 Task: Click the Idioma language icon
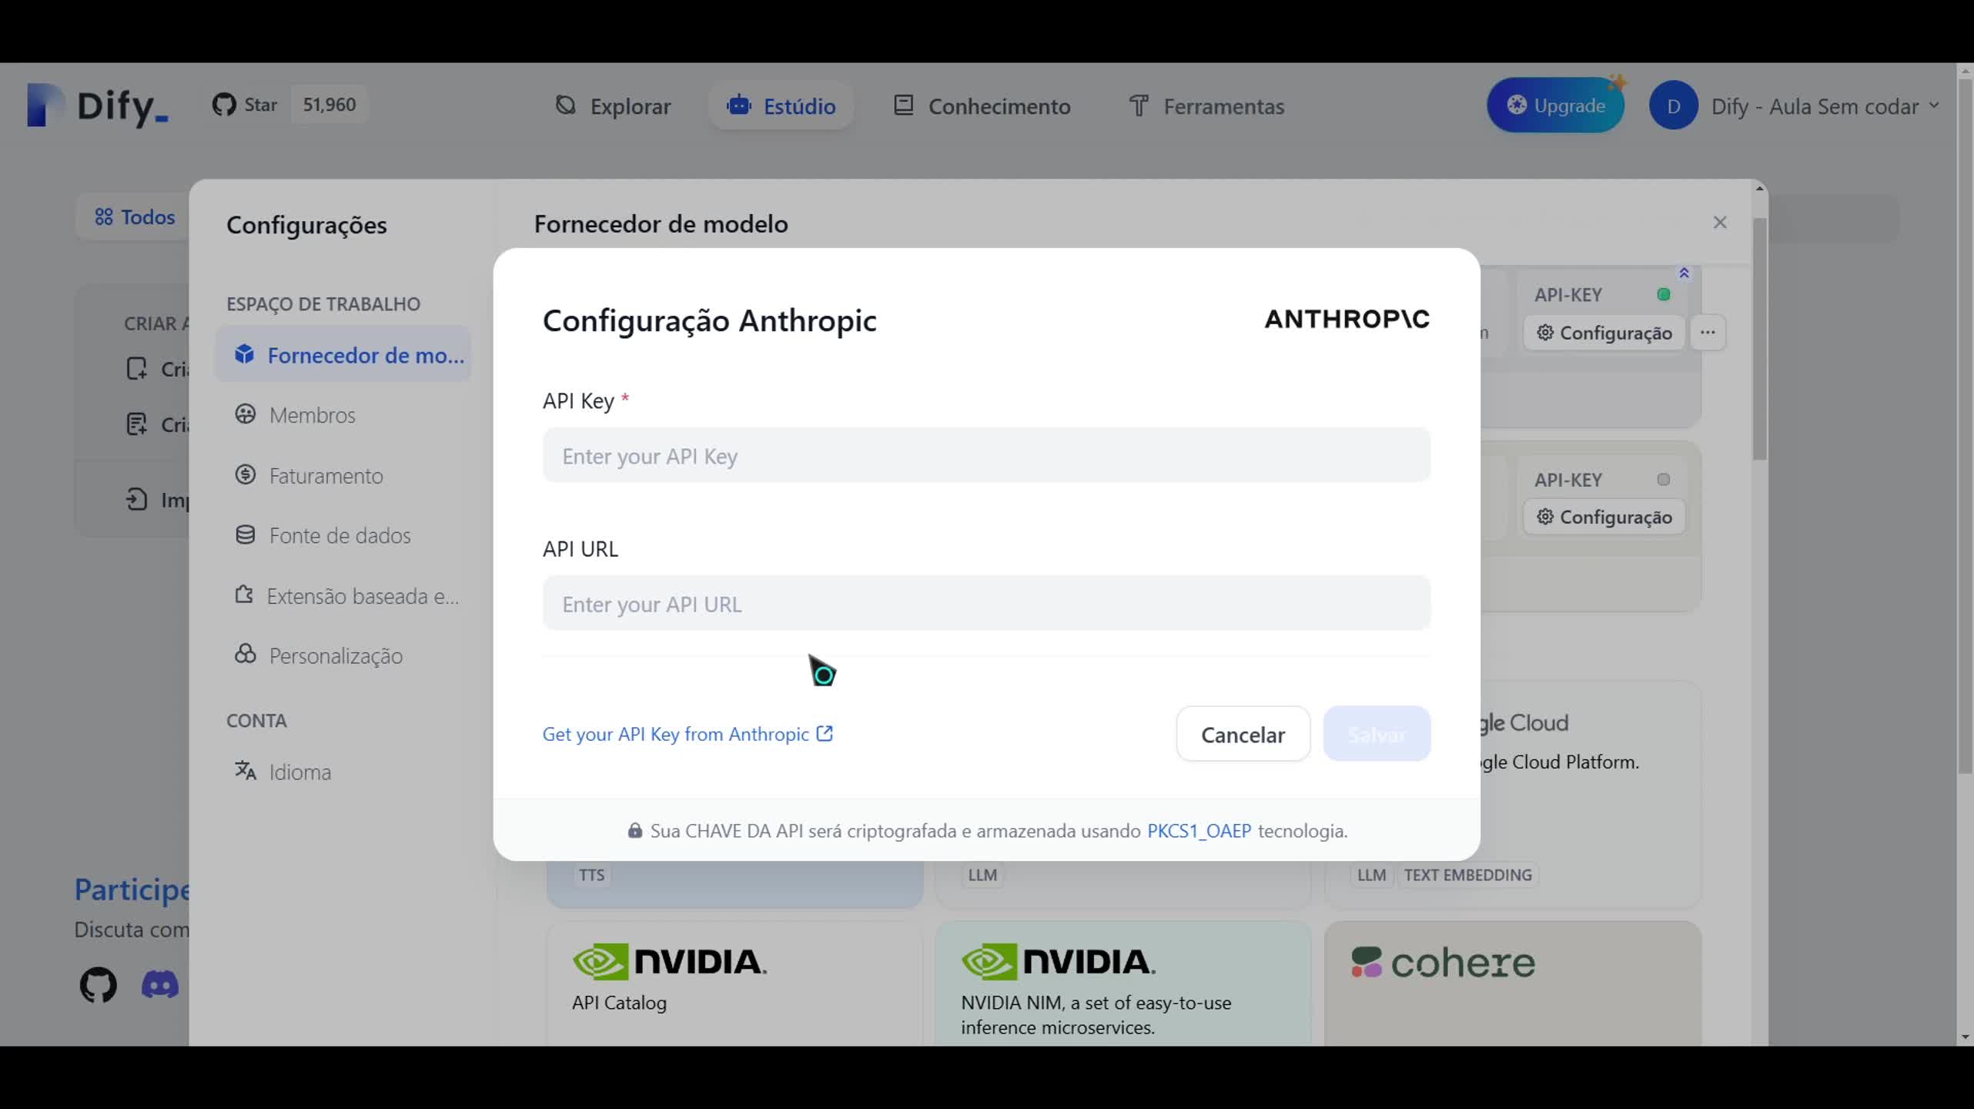click(x=245, y=771)
